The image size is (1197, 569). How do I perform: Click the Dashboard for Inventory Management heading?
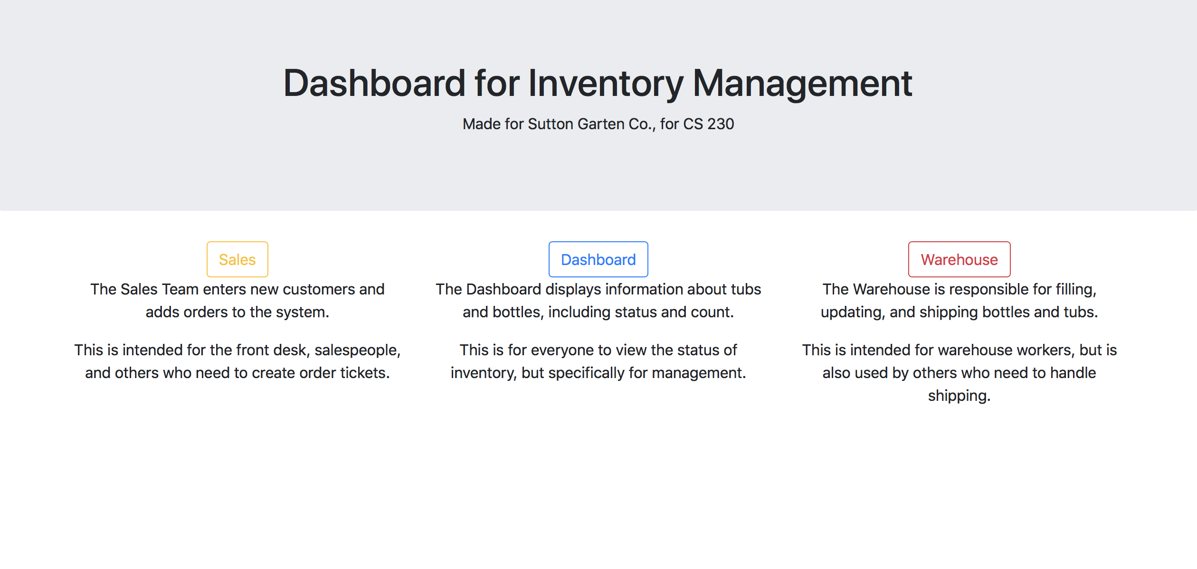click(x=598, y=83)
